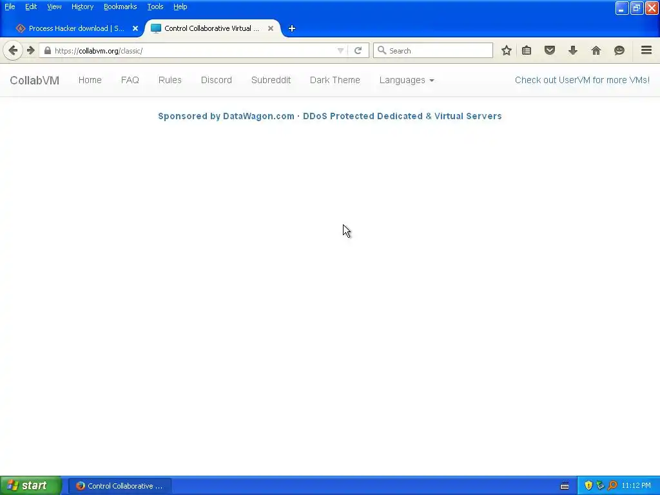Open the File menu
This screenshot has width=660, height=495.
coord(10,6)
